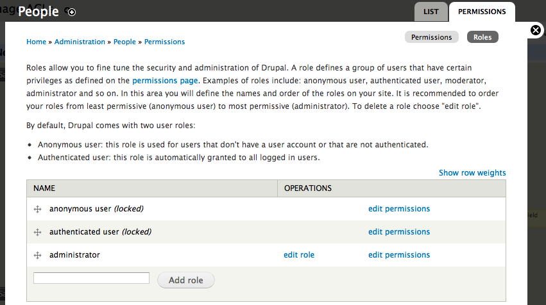This screenshot has width=546, height=305.
Task: Edit permissions for anonymous user
Action: [398, 209]
